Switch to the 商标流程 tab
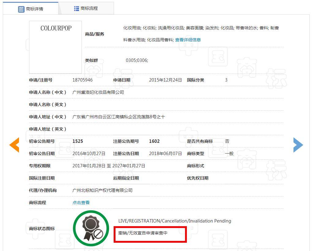The height and width of the screenshot is (251, 314). point(86,8)
